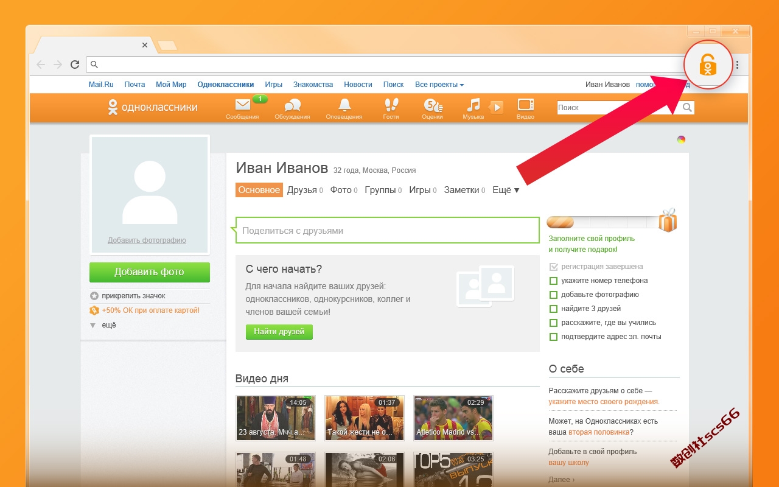The height and width of the screenshot is (487, 779).
Task: Go back with browser back arrow
Action: tap(41, 65)
